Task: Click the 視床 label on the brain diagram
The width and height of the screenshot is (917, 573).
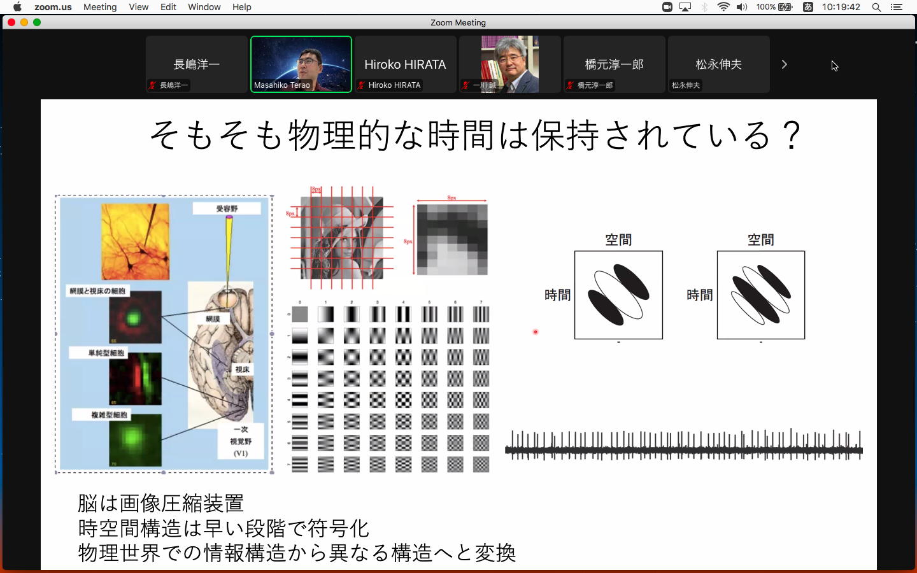Action: pos(242,369)
